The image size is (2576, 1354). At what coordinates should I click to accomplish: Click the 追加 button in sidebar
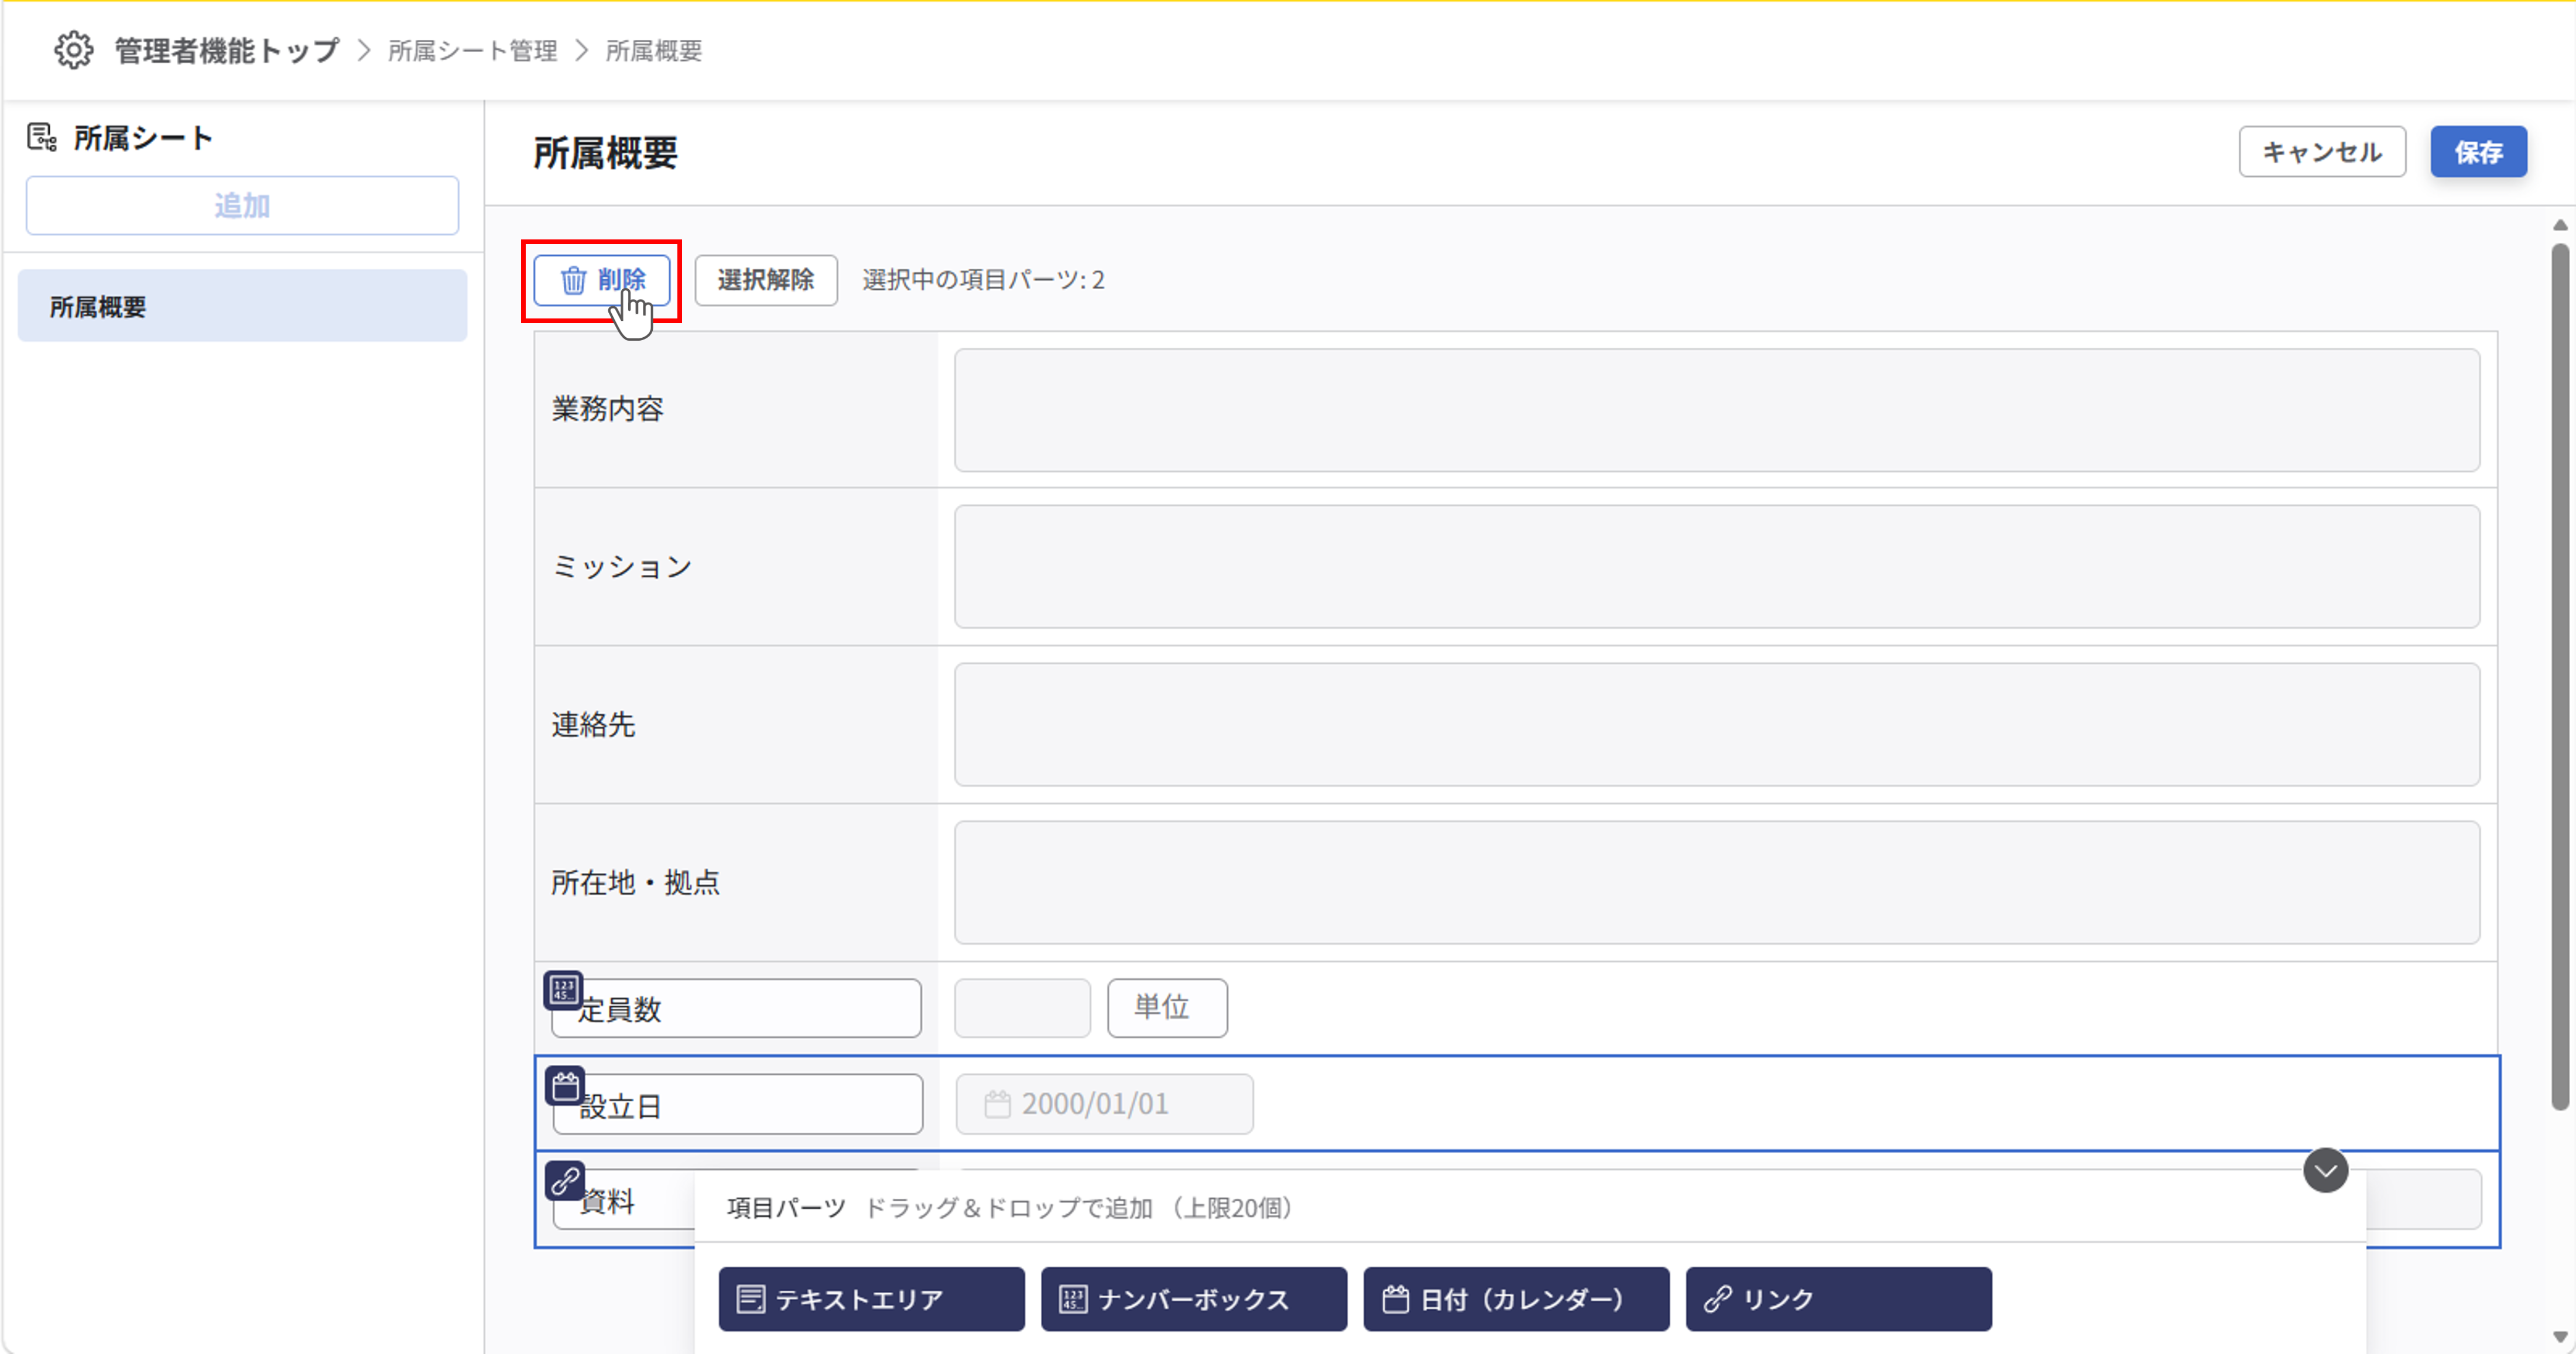(x=242, y=205)
